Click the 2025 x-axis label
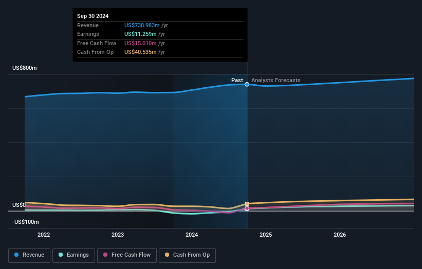This screenshot has height=269, width=422. (266, 235)
